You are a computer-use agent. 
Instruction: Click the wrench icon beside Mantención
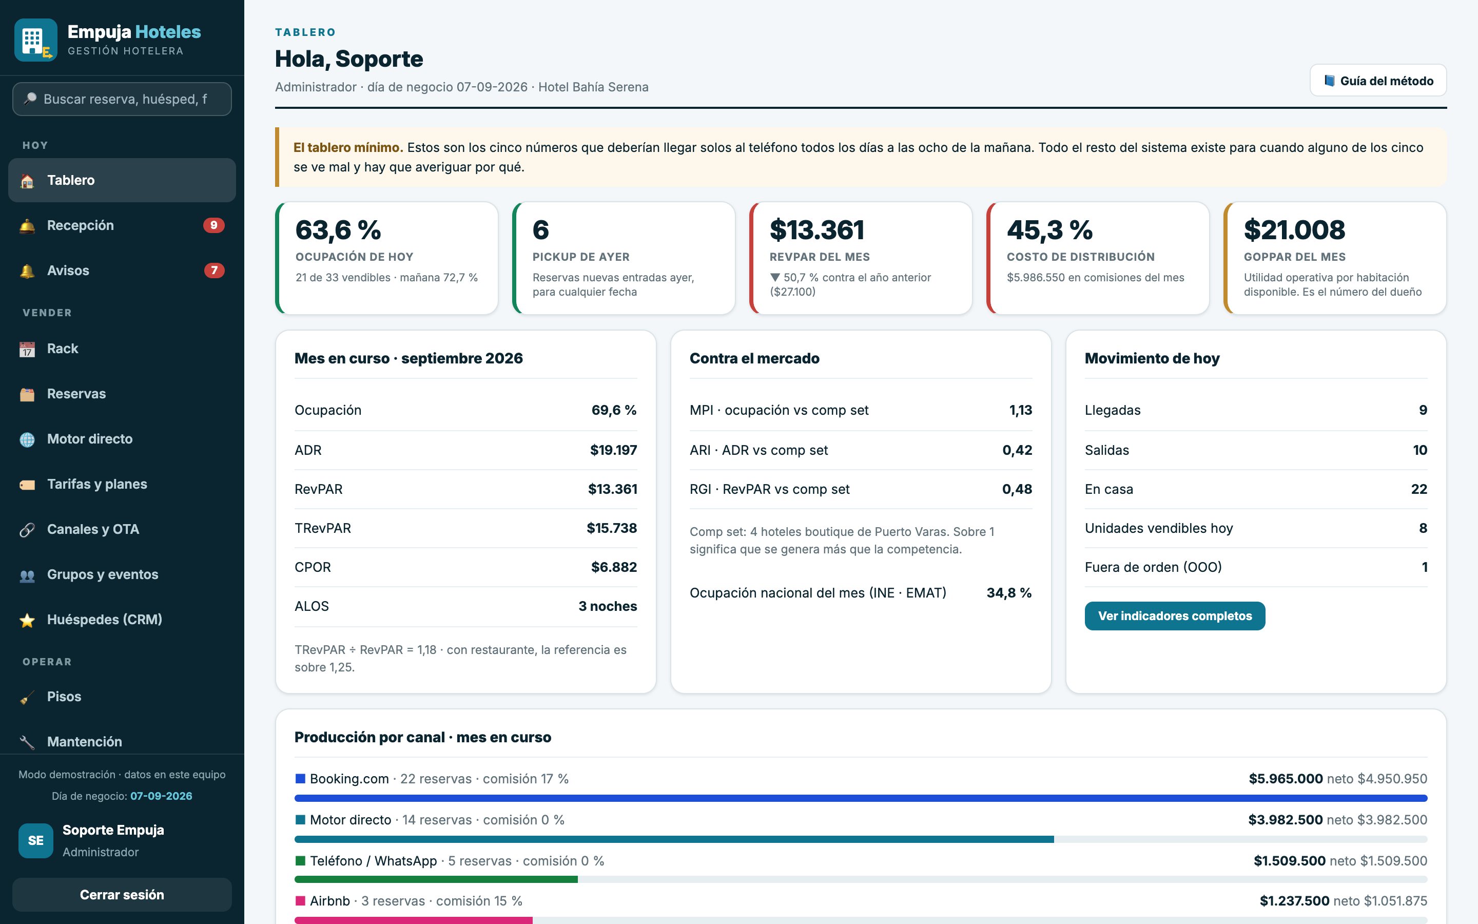28,742
